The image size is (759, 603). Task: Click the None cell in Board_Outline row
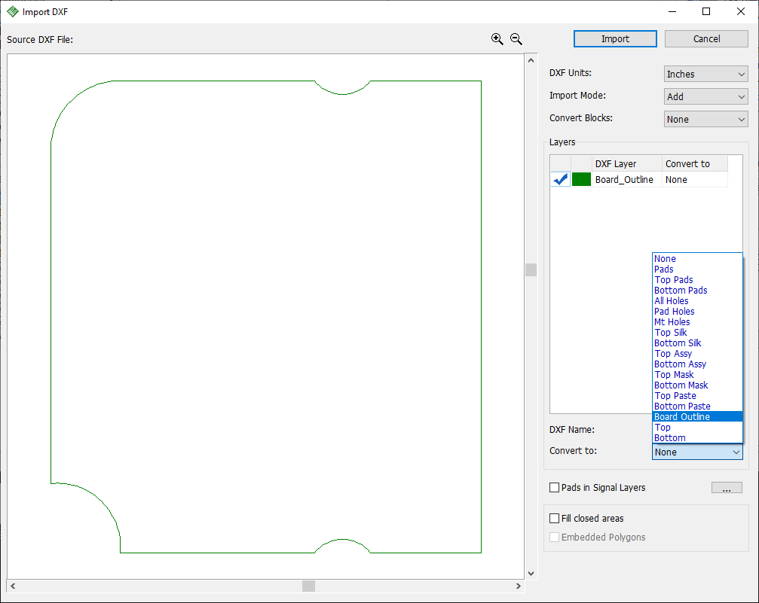[695, 179]
